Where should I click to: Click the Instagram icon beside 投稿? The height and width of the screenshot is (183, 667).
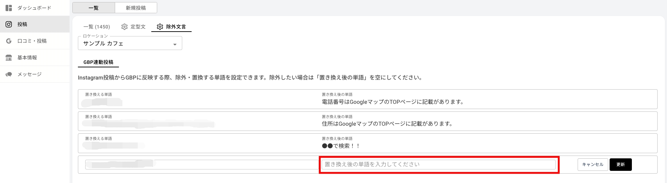coord(9,24)
